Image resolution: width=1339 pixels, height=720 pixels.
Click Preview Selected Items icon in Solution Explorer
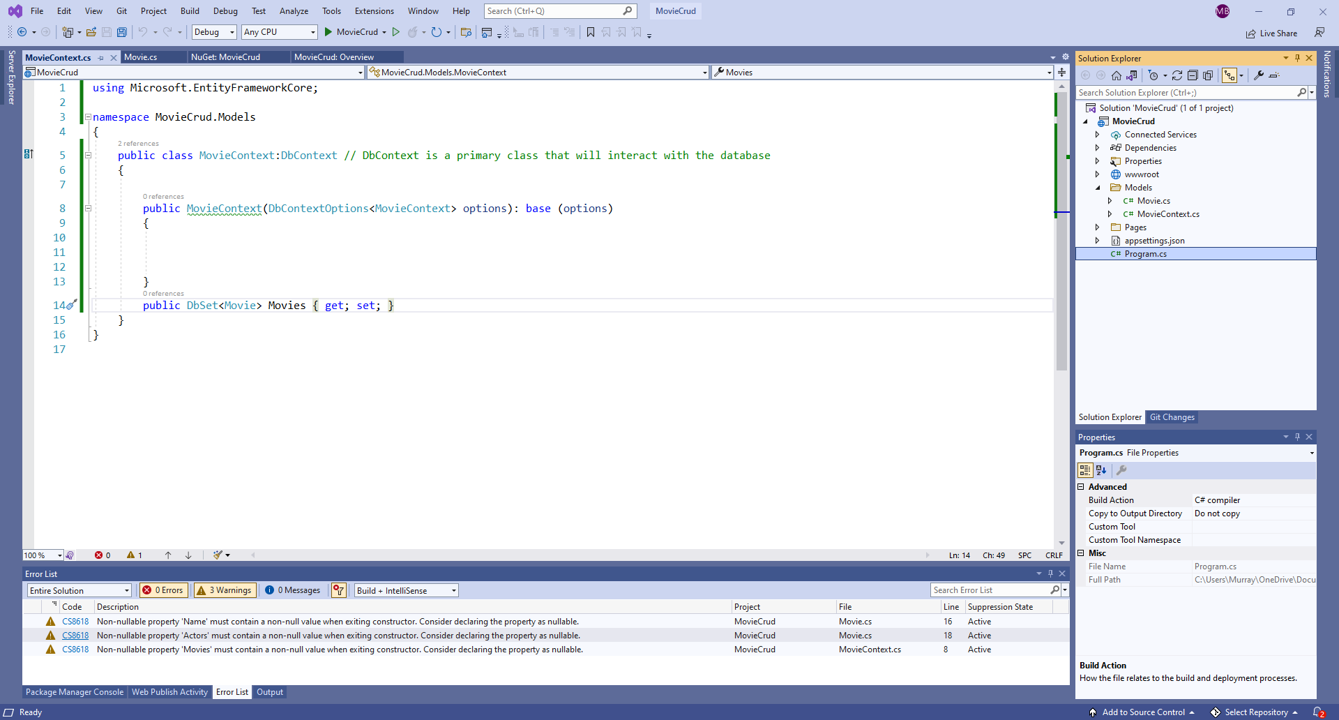[x=1274, y=75]
